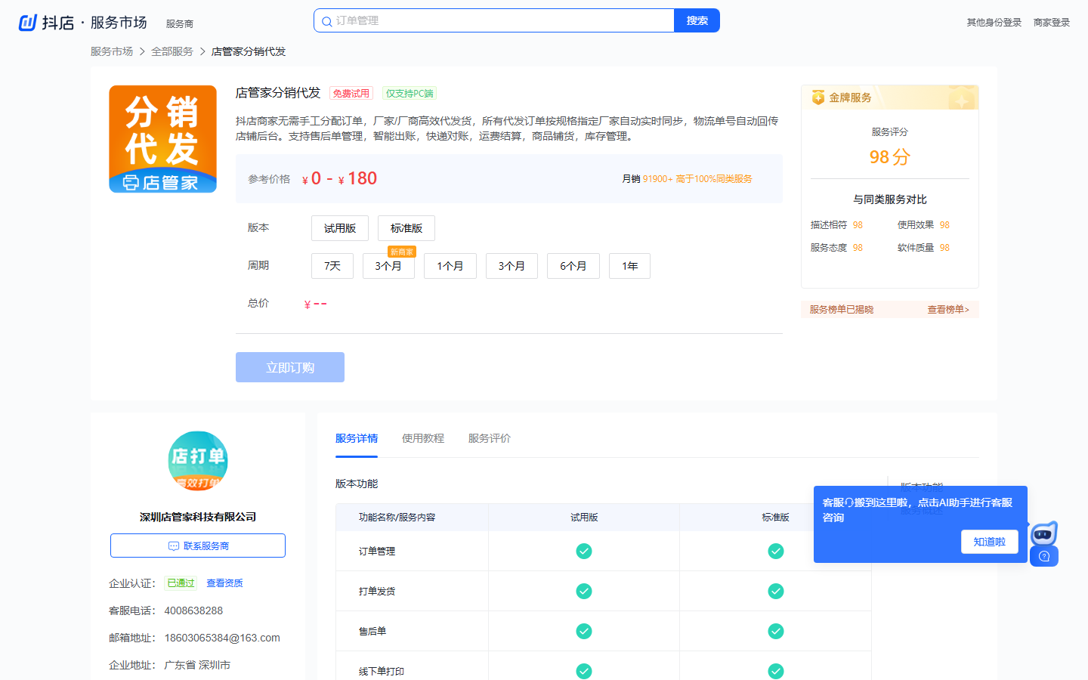This screenshot has width=1088, height=680.
Task: Click the search magnifier icon in search box
Action: click(326, 21)
